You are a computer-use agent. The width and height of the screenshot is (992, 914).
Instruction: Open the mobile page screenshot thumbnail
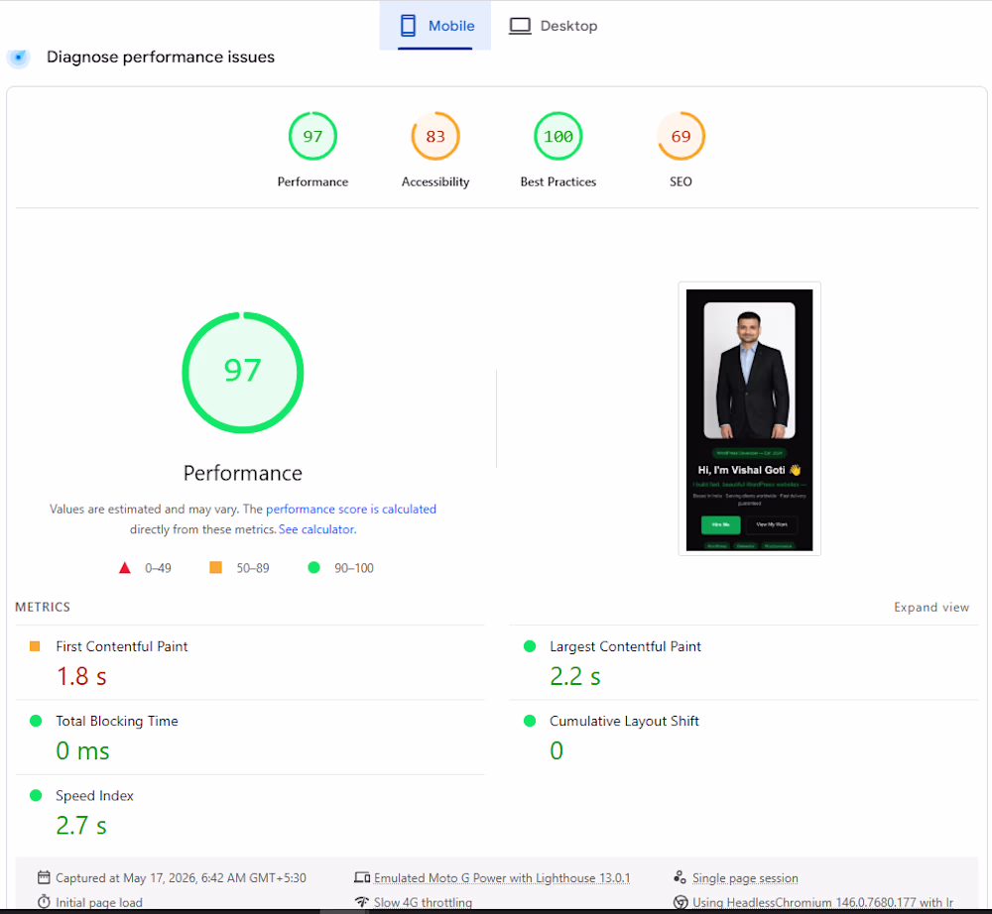(750, 419)
